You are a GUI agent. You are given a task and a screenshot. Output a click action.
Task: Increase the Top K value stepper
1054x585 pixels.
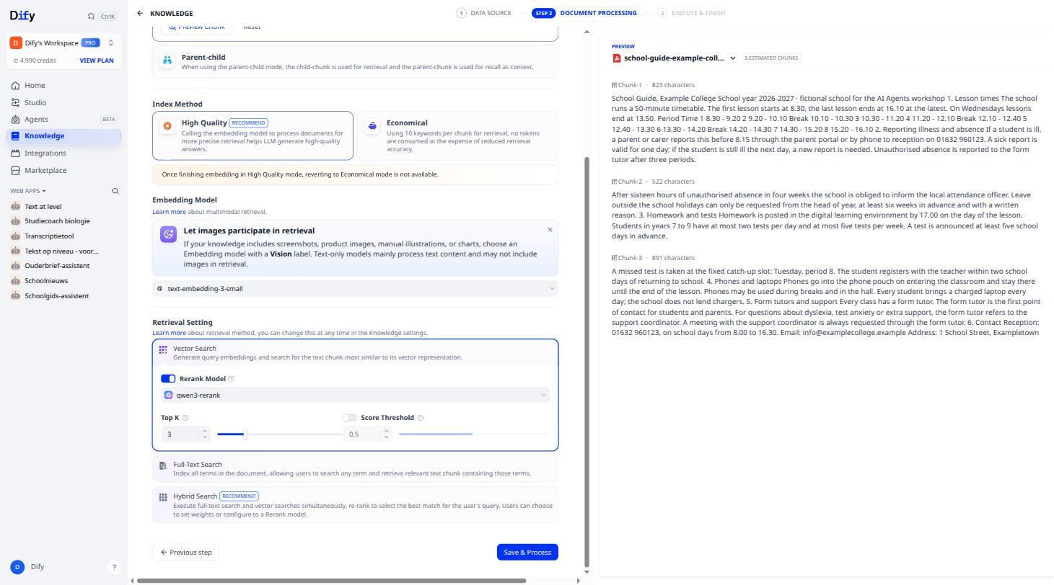tap(205, 431)
